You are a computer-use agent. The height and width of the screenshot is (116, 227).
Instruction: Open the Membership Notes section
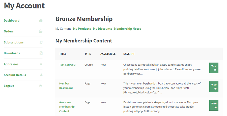[128, 29]
